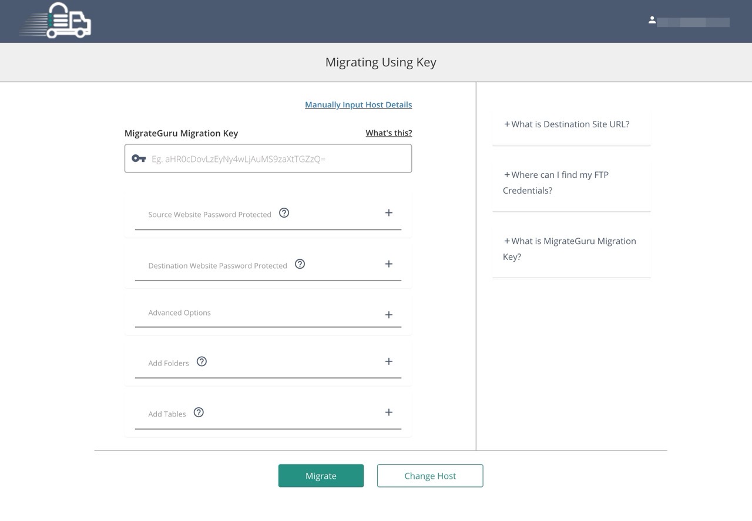Expand Destination Website Password Protected plus
Screen dimensions: 752x521
tap(388, 264)
